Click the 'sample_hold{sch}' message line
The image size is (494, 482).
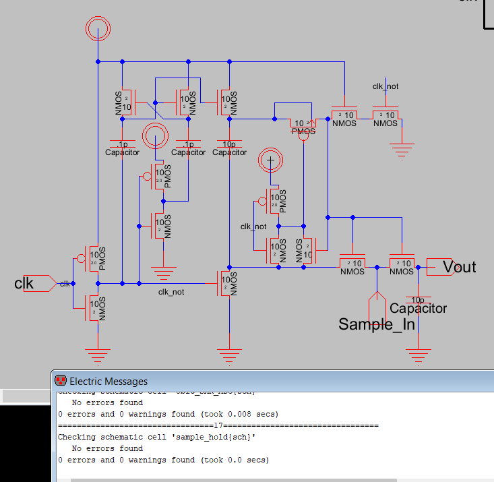(x=158, y=437)
